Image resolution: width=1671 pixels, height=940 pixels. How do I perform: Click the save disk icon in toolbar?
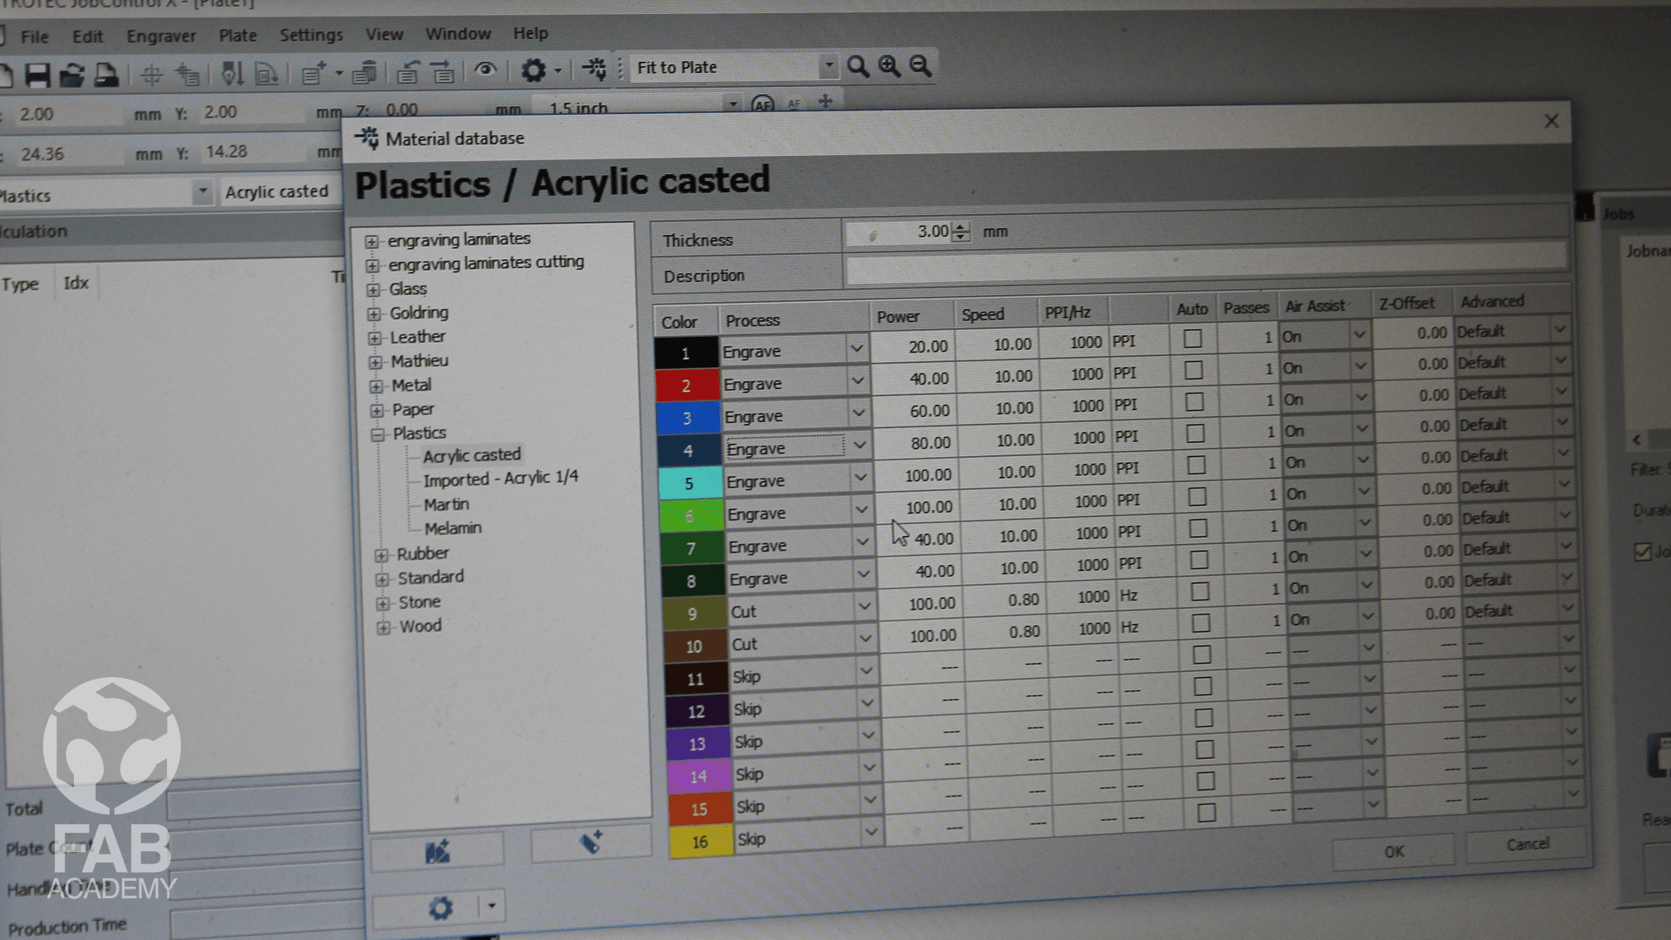click(37, 75)
